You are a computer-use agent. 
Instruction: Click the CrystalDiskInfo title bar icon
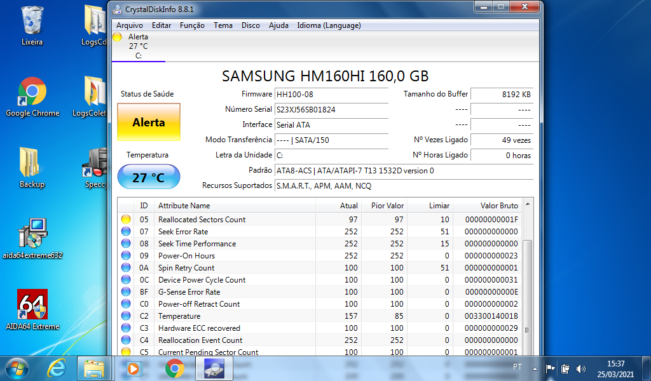coord(117,9)
